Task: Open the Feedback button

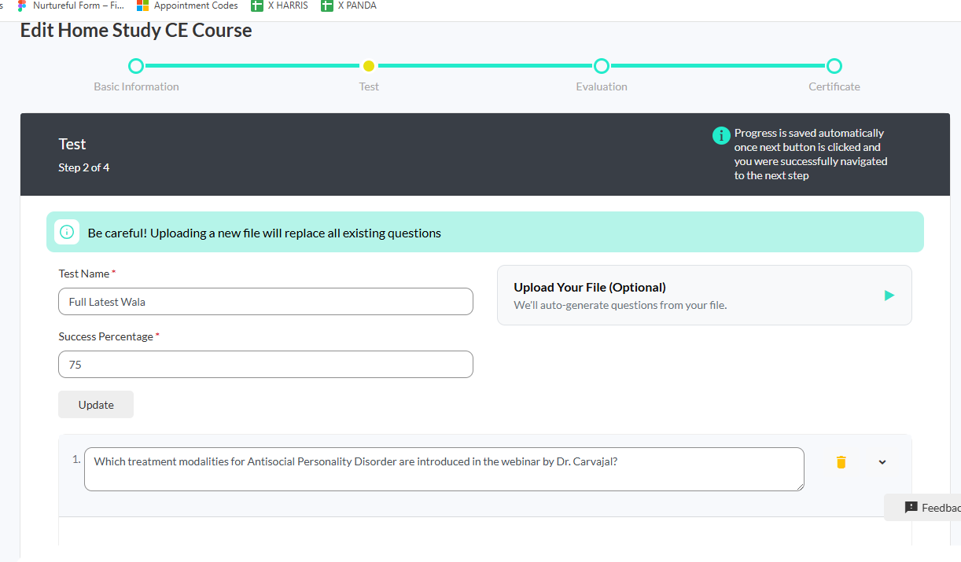Action: (x=928, y=508)
